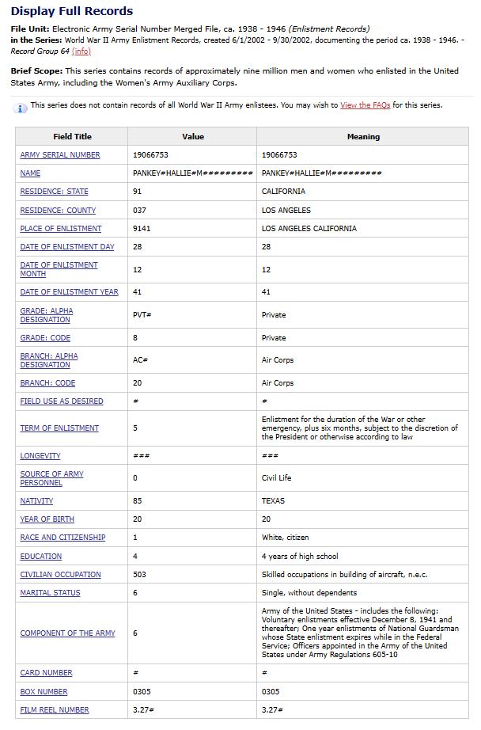Image resolution: width=481 pixels, height=730 pixels.
Task: Click the GRADE: CODE field link
Action: tap(46, 337)
